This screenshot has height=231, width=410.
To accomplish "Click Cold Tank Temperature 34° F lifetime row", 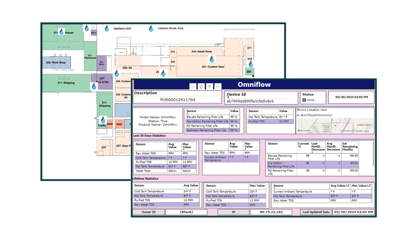I will click(x=166, y=191).
